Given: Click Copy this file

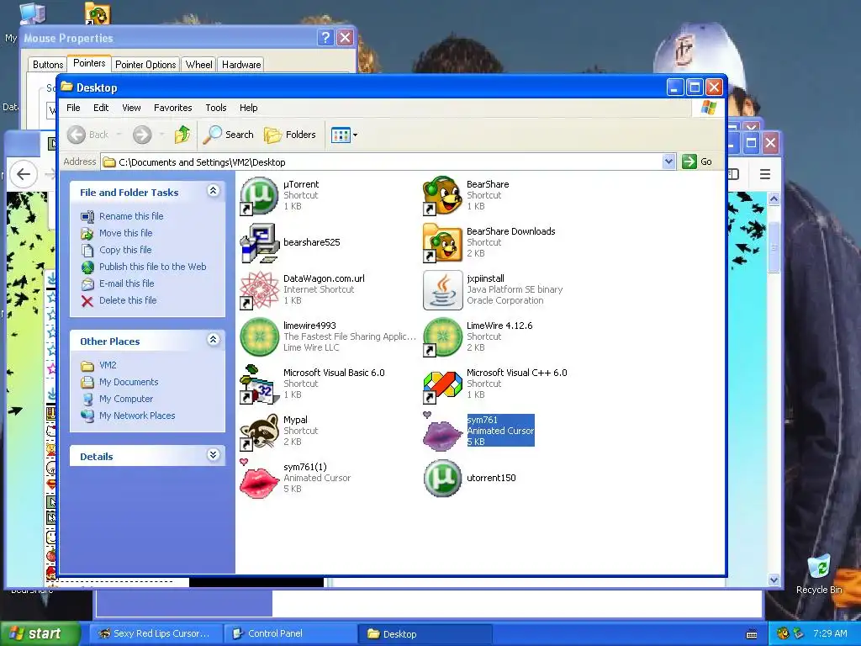Looking at the screenshot, I should (125, 250).
